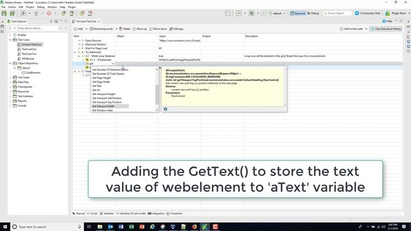This screenshot has width=411, height=231.
Task: Click the Move up button
Action: pos(139,29)
